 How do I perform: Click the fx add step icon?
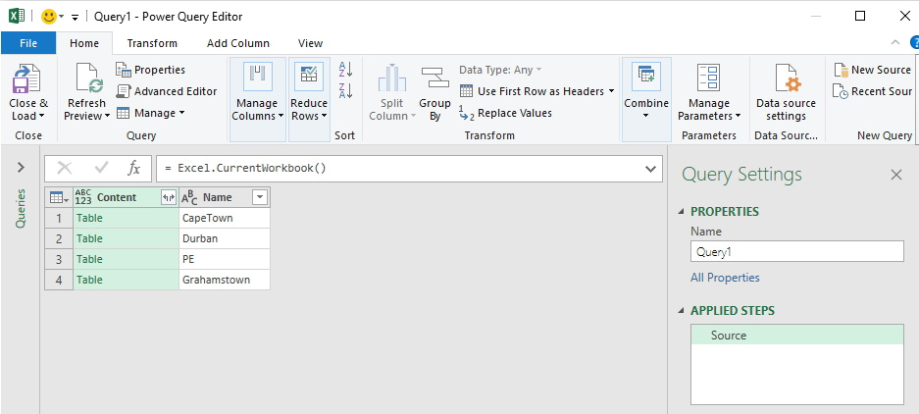coord(134,169)
